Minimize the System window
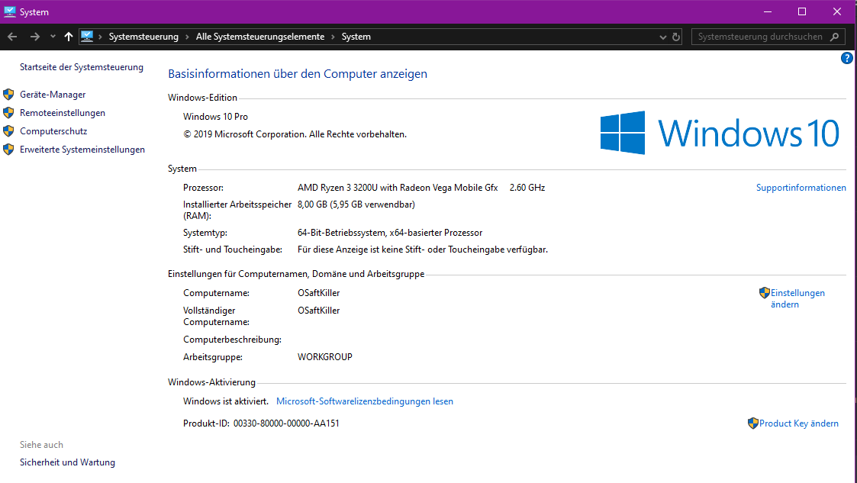Viewport: 857px width, 483px height. click(768, 11)
